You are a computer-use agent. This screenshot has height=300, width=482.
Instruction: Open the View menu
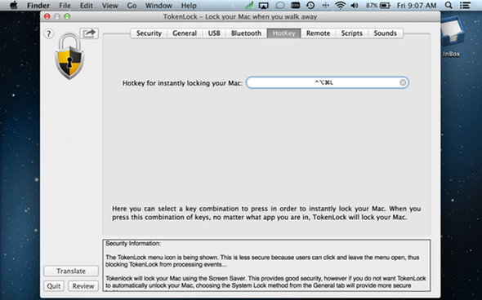(109, 6)
